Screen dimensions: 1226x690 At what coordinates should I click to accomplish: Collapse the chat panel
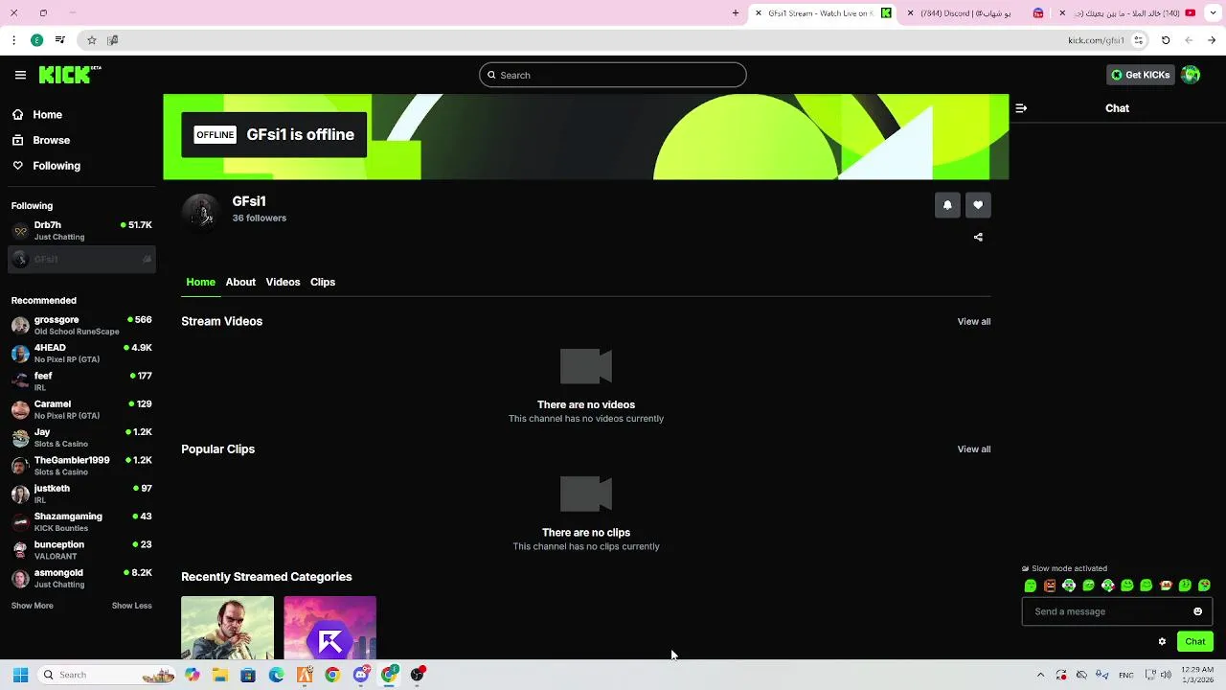tap(1021, 108)
